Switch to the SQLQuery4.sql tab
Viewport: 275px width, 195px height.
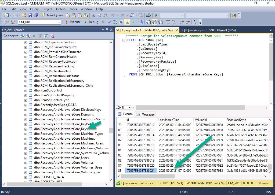(x=208, y=30)
